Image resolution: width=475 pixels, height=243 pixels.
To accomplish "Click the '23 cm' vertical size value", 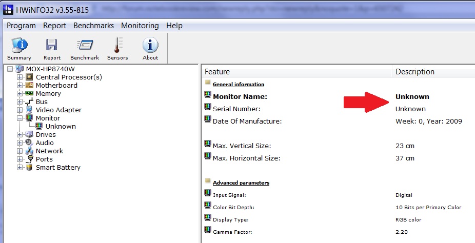I will pyautogui.click(x=405, y=146).
